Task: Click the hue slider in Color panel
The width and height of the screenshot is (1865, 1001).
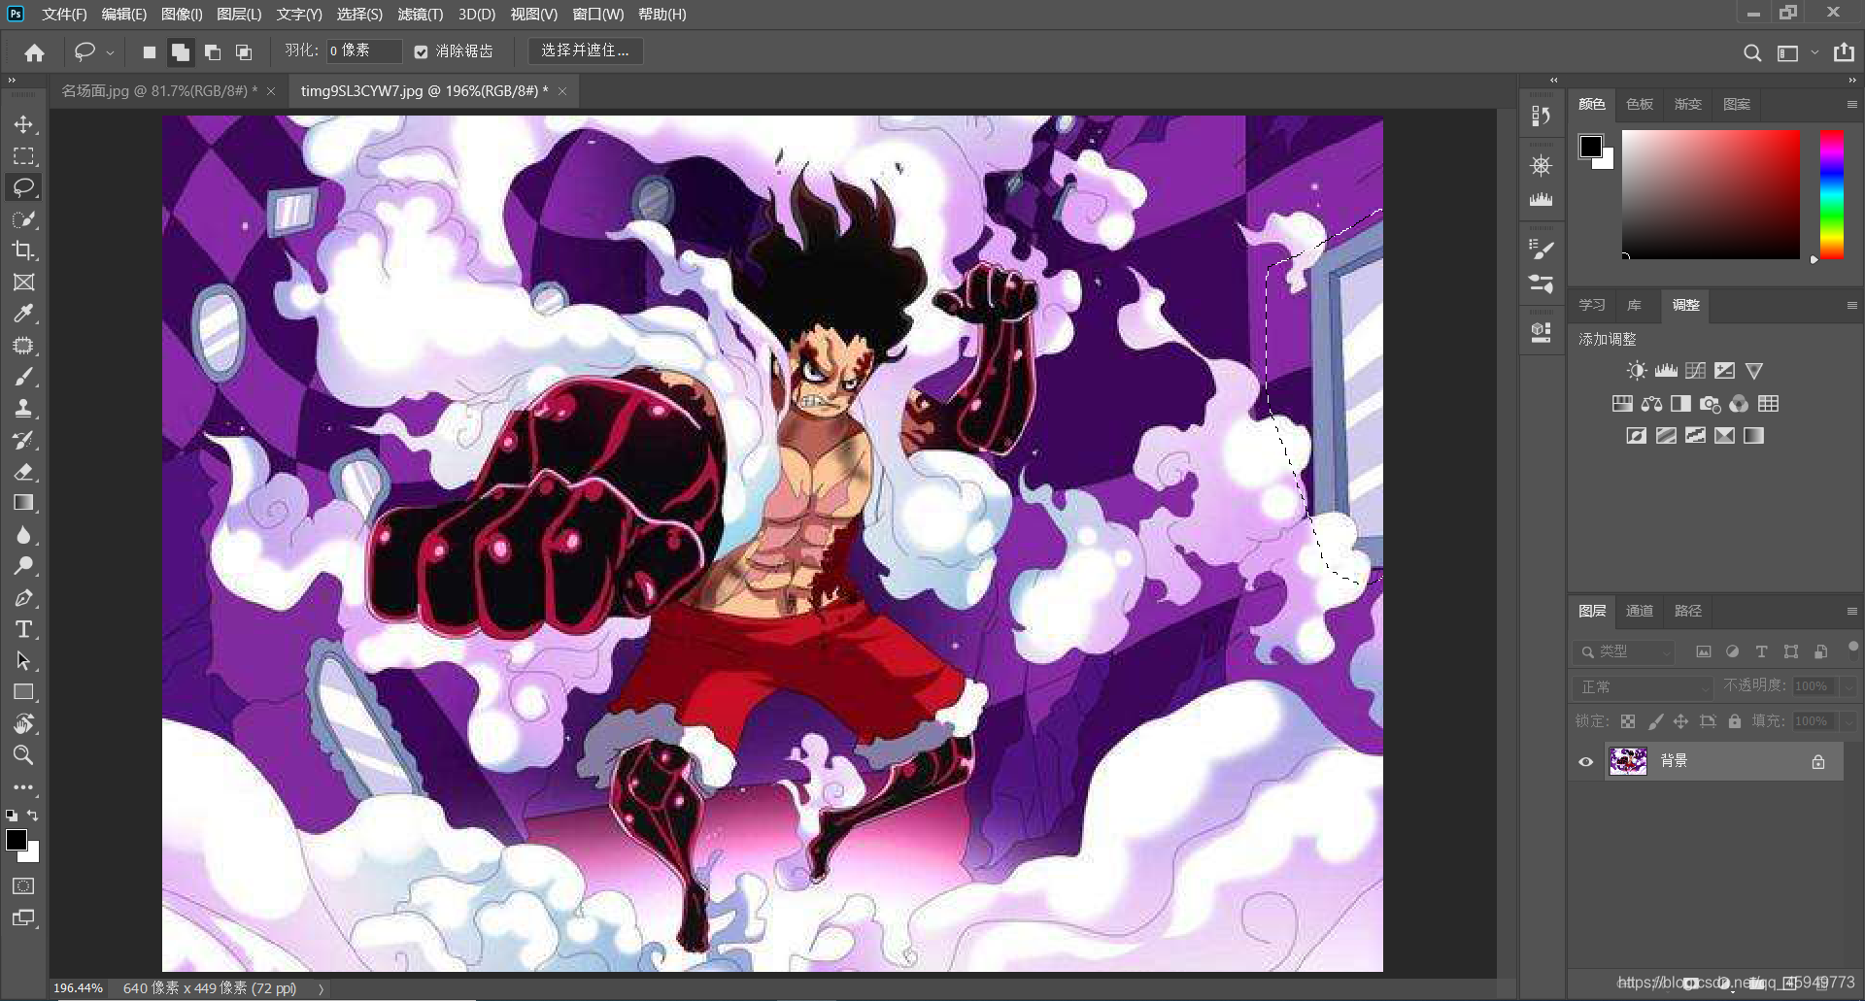Action: tap(1831, 194)
